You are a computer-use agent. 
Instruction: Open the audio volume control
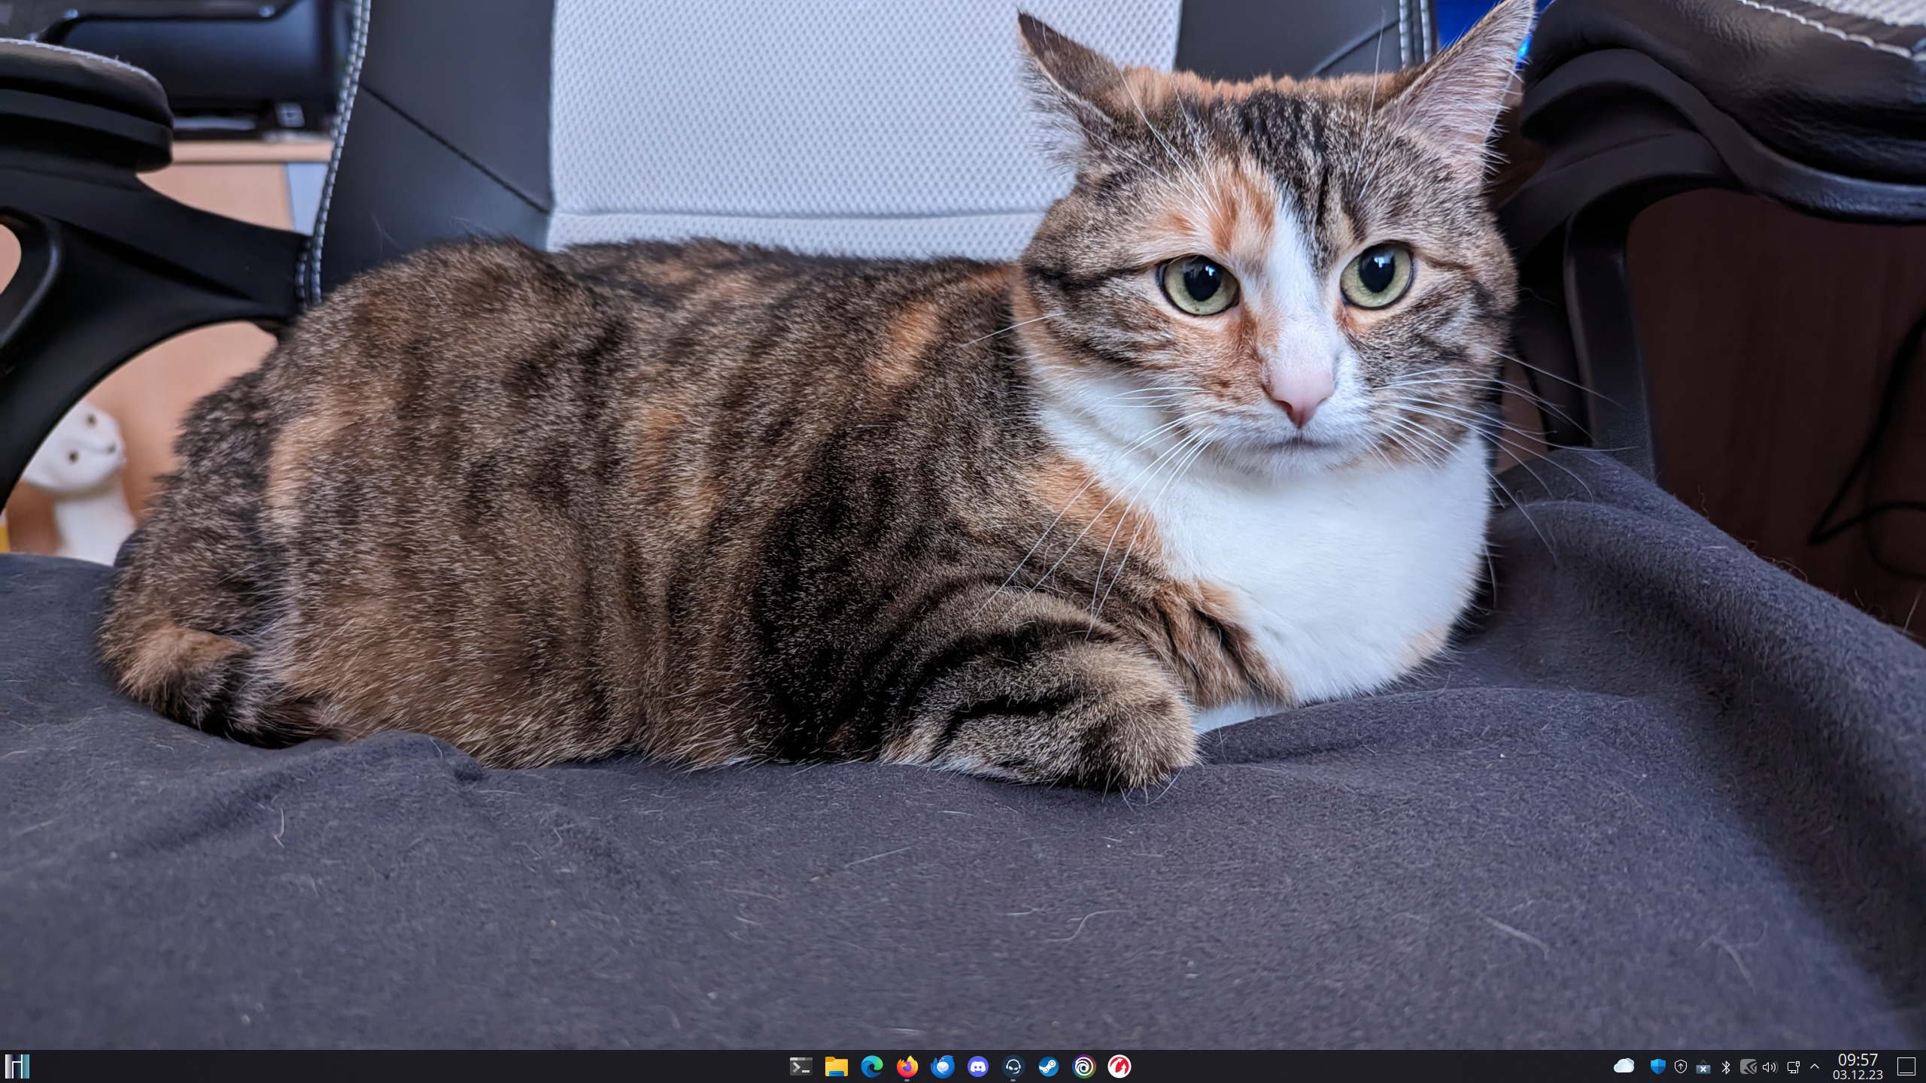click(x=1770, y=1066)
